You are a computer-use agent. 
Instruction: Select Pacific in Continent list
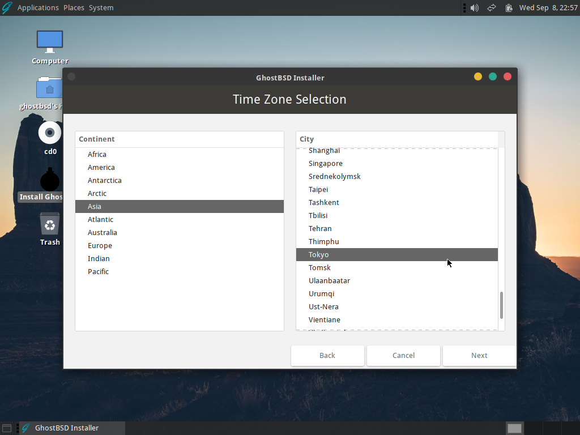click(180, 271)
